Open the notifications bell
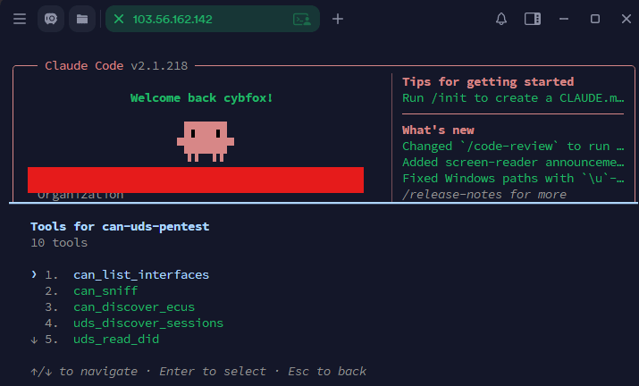The width and height of the screenshot is (639, 386). [x=501, y=19]
